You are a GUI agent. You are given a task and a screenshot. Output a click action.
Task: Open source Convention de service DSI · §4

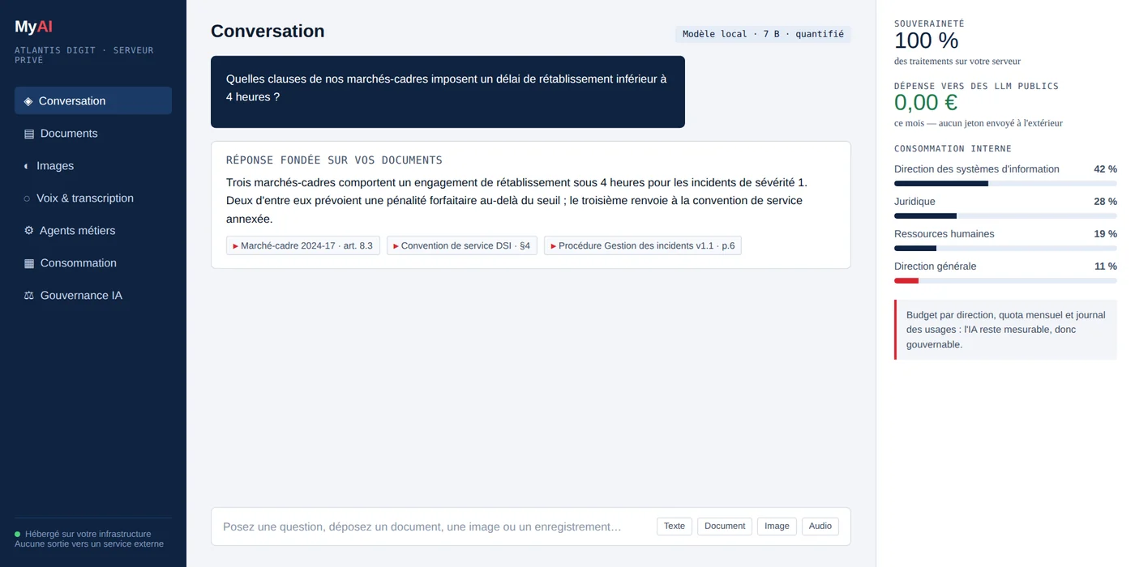(x=462, y=245)
